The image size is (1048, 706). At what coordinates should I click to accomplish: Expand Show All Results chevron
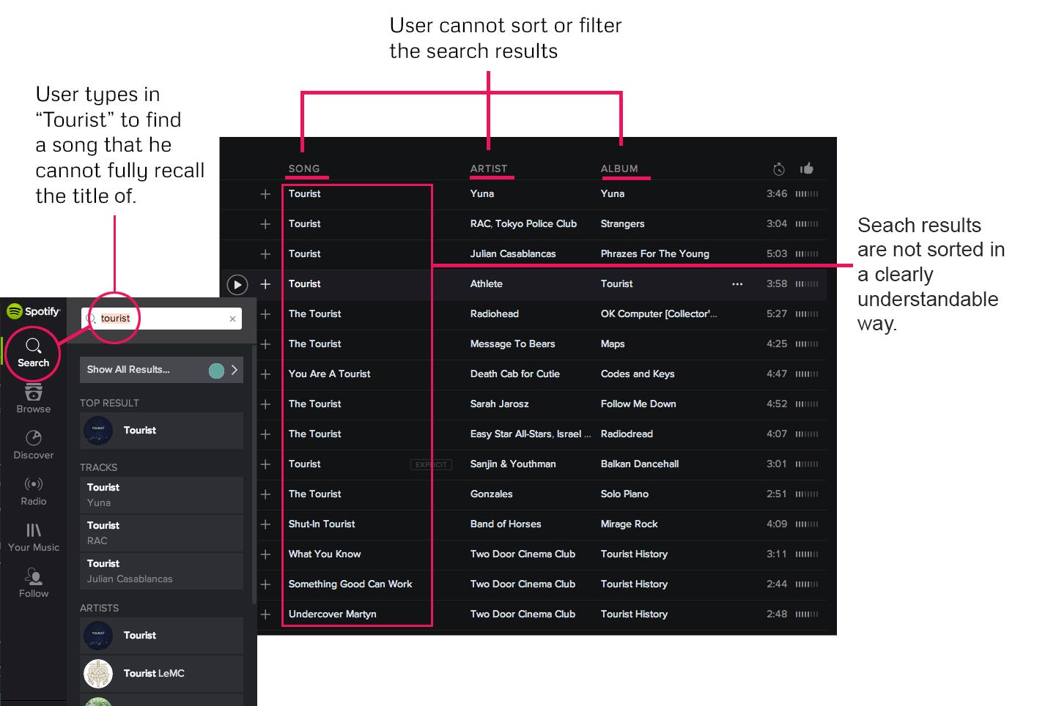[x=235, y=370]
